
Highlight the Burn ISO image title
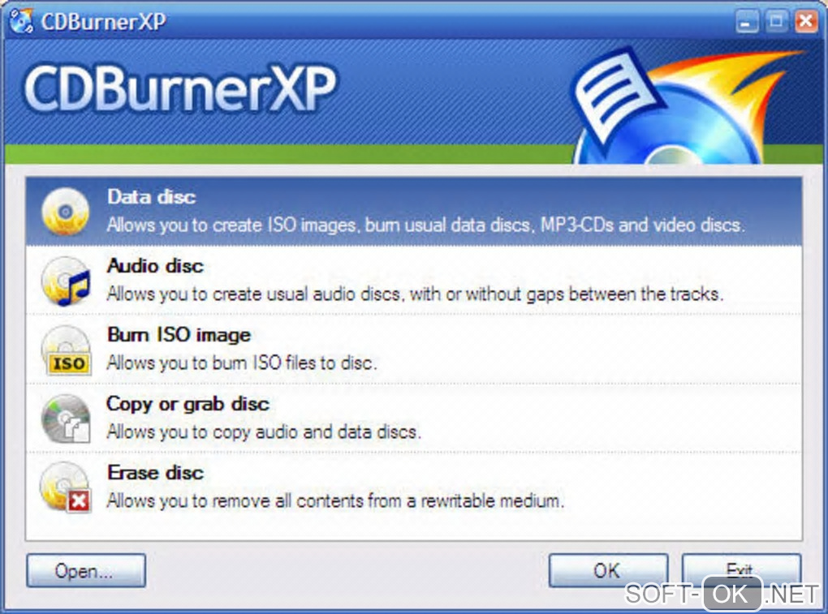tap(179, 334)
